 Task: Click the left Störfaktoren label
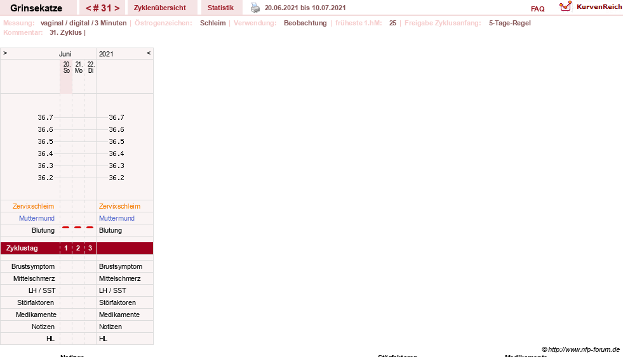click(x=36, y=302)
